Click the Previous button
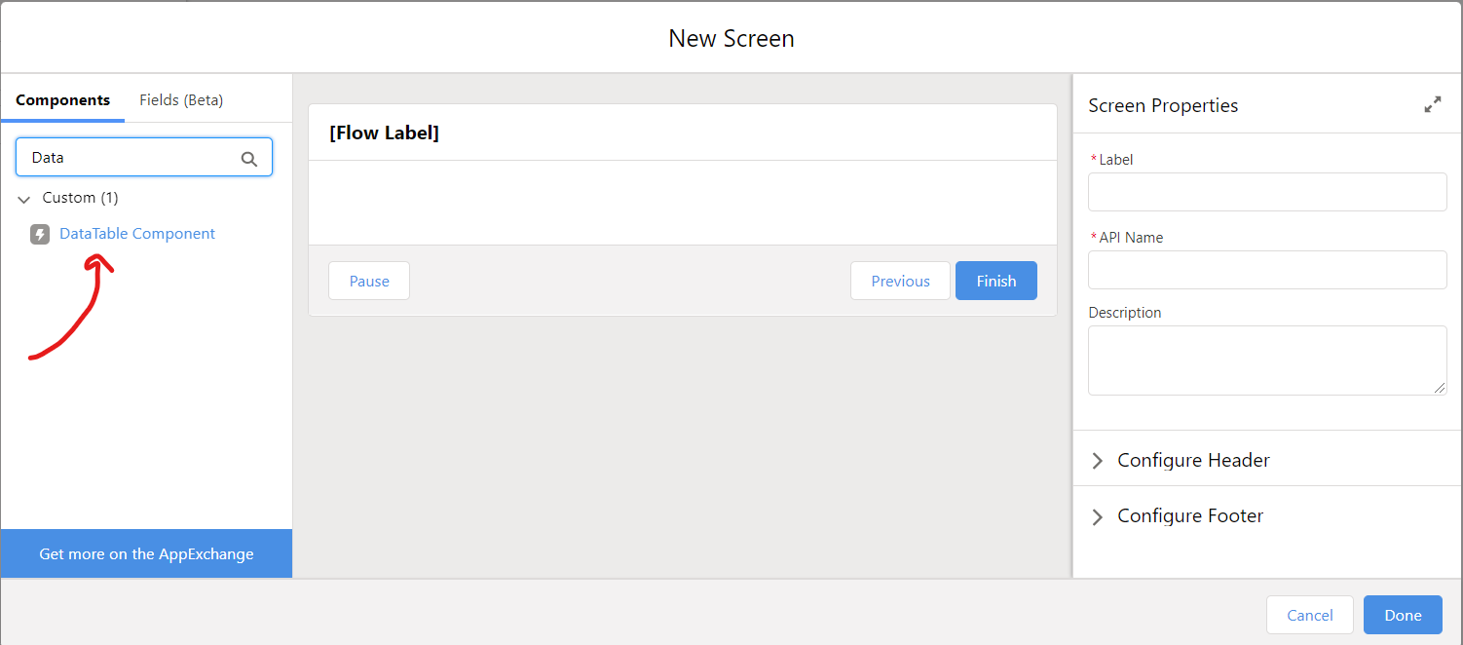Screen dimensions: 1463x645 tap(900, 281)
